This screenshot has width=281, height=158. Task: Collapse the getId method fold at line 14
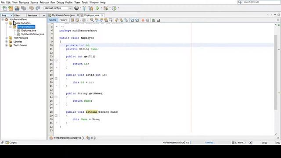(x=56, y=60)
